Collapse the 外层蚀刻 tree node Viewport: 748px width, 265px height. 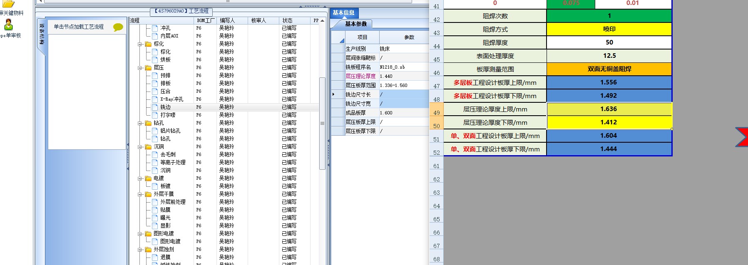coord(140,249)
